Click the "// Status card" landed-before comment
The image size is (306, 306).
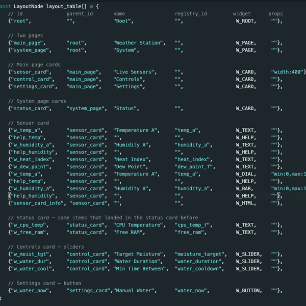pyautogui.click(x=103, y=218)
